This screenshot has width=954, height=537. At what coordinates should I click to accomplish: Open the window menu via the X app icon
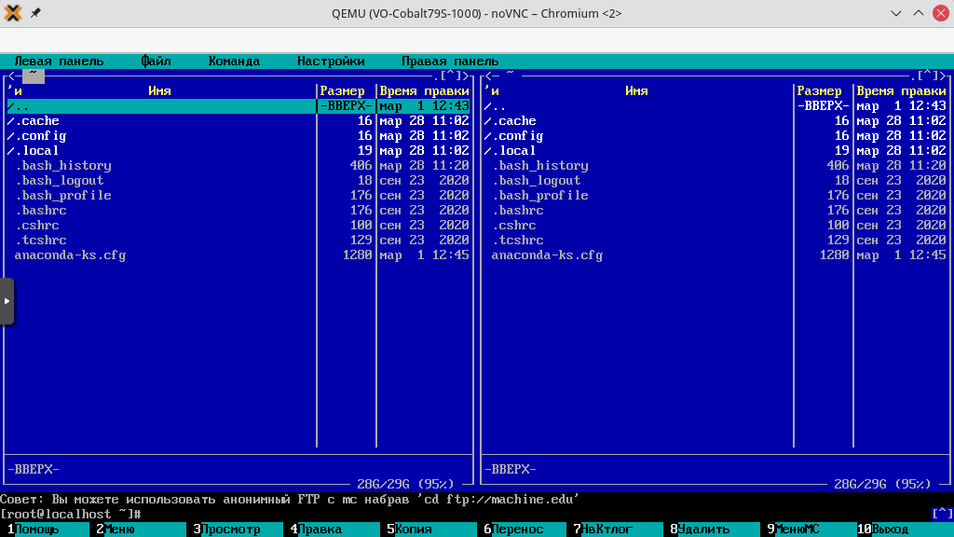pos(12,13)
